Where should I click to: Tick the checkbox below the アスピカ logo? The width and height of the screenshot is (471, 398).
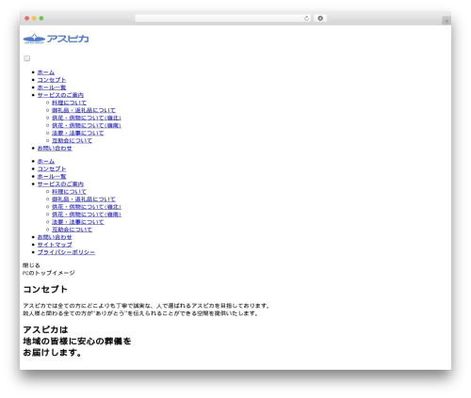click(27, 58)
